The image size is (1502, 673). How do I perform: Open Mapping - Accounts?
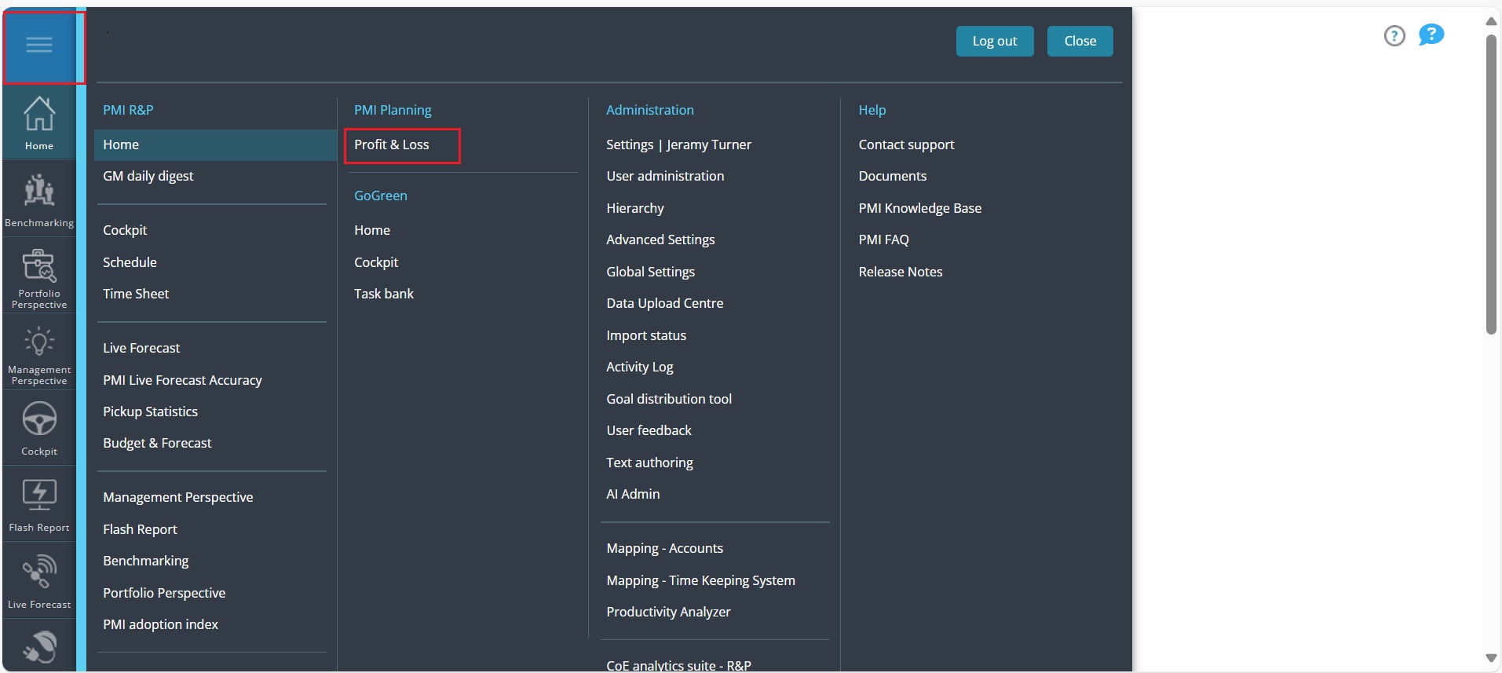click(664, 548)
